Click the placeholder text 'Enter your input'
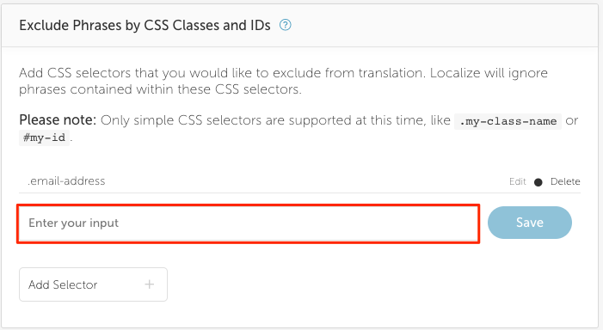This screenshot has width=603, height=330. click(x=73, y=223)
